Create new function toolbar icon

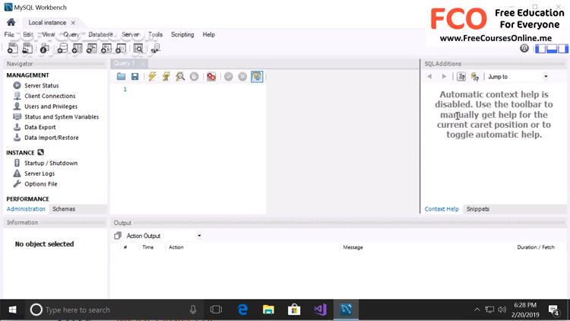click(x=120, y=48)
